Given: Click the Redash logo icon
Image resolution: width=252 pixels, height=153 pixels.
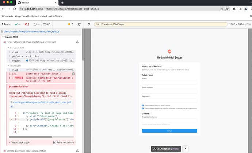Looking at the screenshot, I should 169,51.
